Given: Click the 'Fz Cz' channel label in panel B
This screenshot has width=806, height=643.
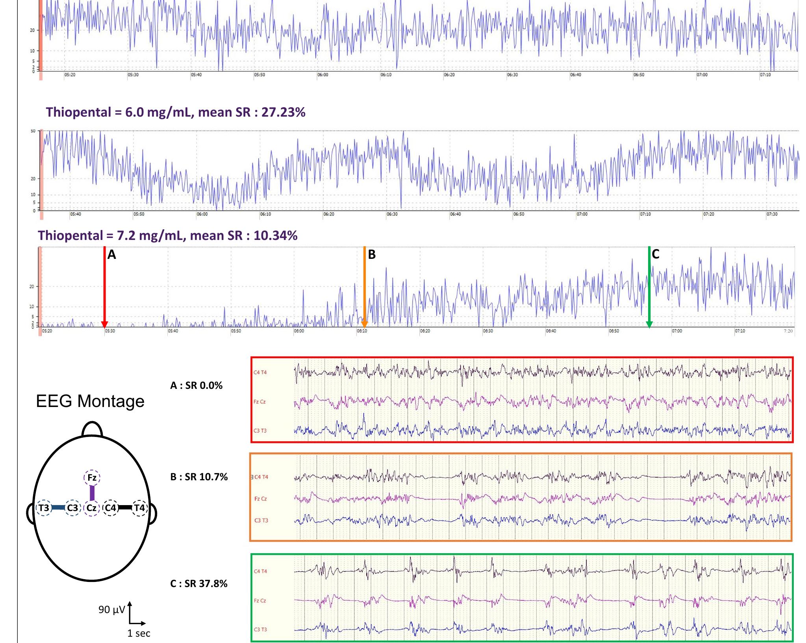Looking at the screenshot, I should coord(261,499).
